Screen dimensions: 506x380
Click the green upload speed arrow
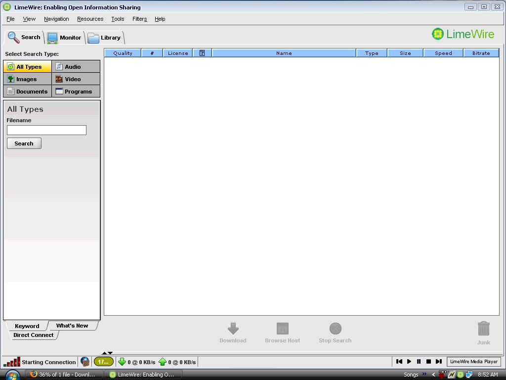tap(162, 362)
